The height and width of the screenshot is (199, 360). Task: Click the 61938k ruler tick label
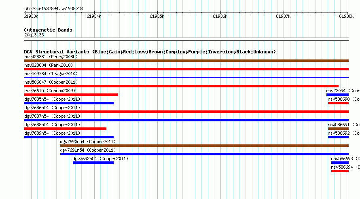[x=346, y=16]
